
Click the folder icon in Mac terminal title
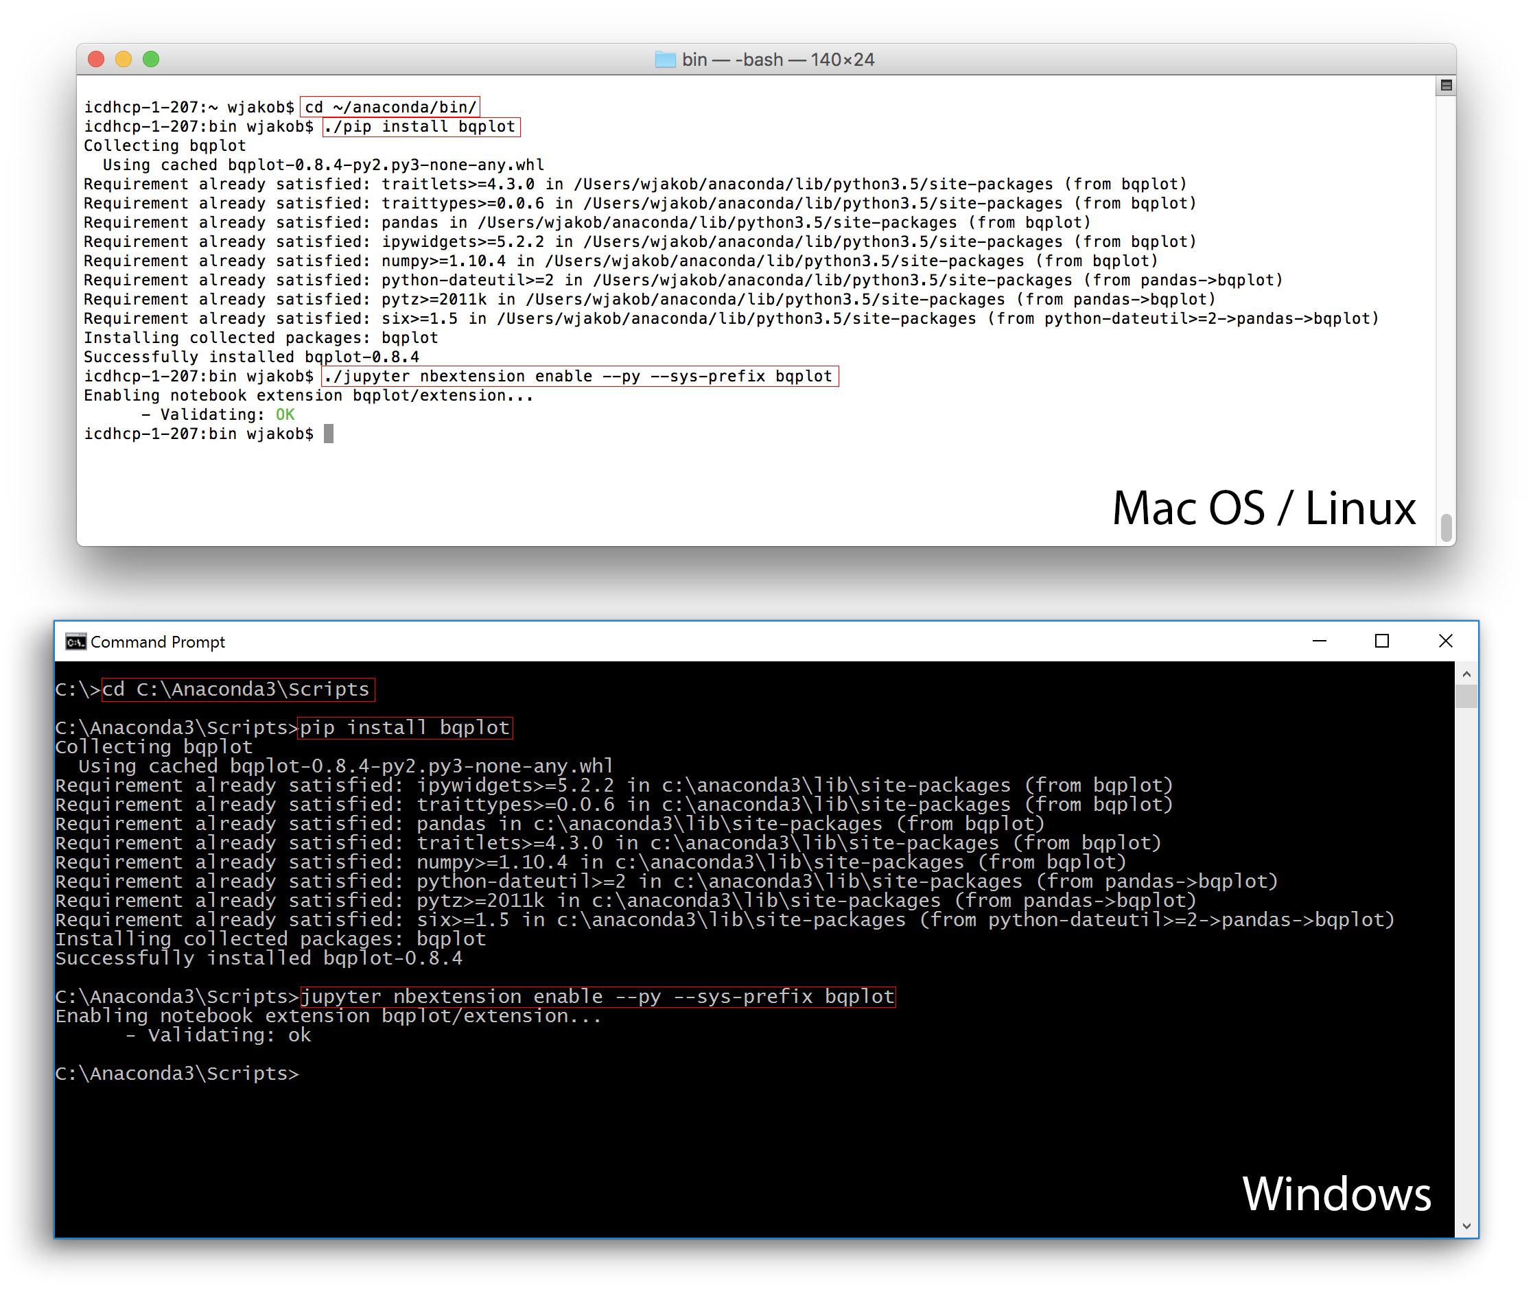coord(665,59)
